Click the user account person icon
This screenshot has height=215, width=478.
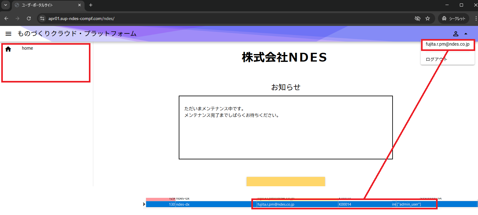click(456, 34)
